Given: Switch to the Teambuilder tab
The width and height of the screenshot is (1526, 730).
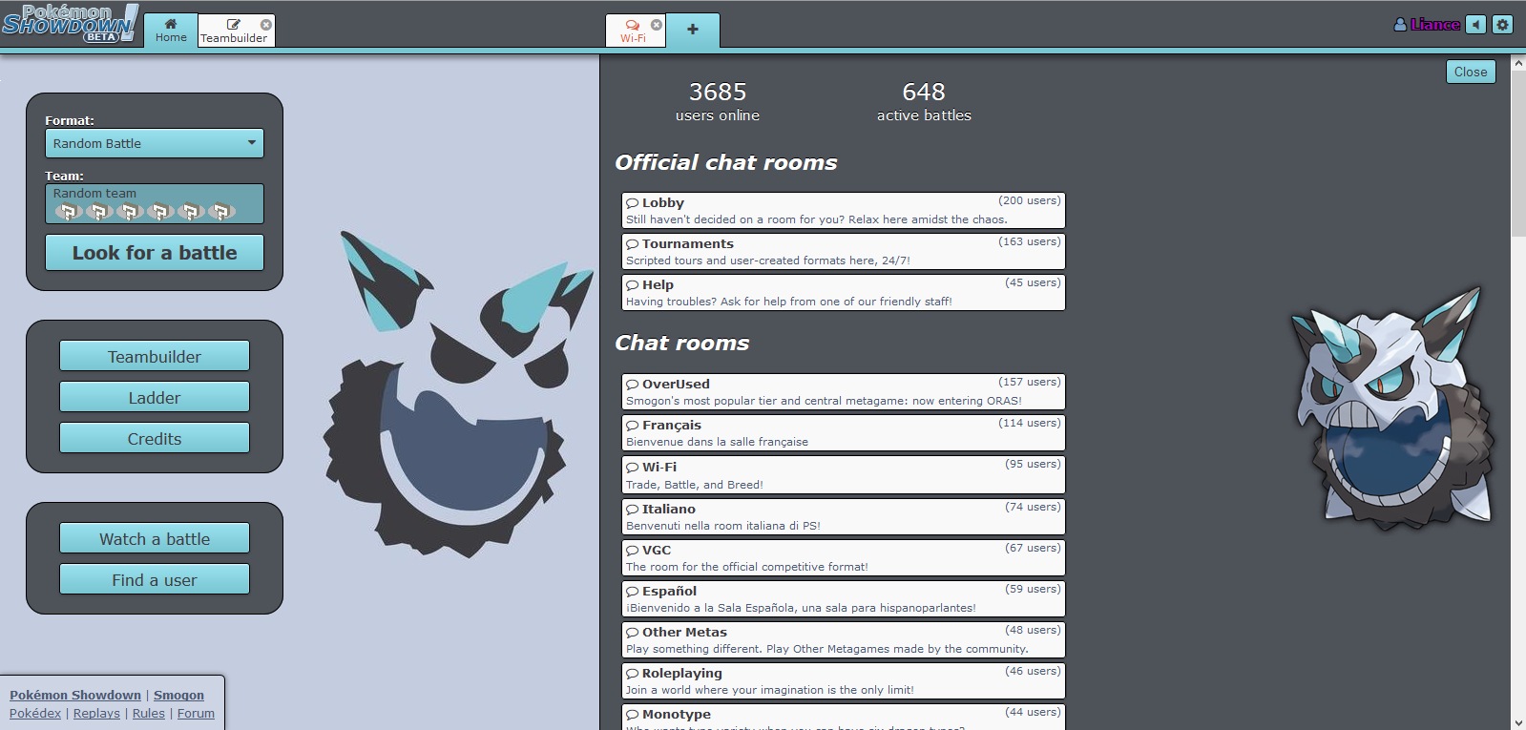Looking at the screenshot, I should click(x=236, y=30).
